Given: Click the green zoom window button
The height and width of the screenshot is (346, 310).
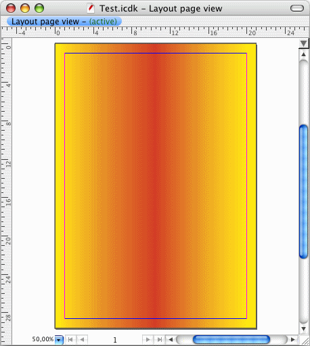Looking at the screenshot, I should [x=39, y=8].
